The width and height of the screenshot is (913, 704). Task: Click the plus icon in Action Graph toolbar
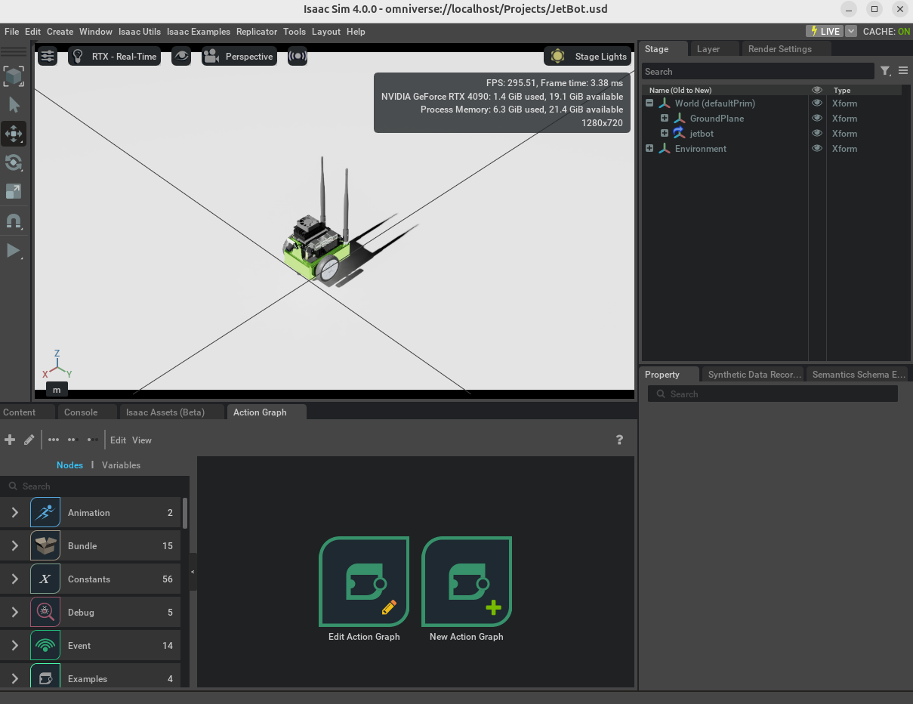click(x=10, y=440)
